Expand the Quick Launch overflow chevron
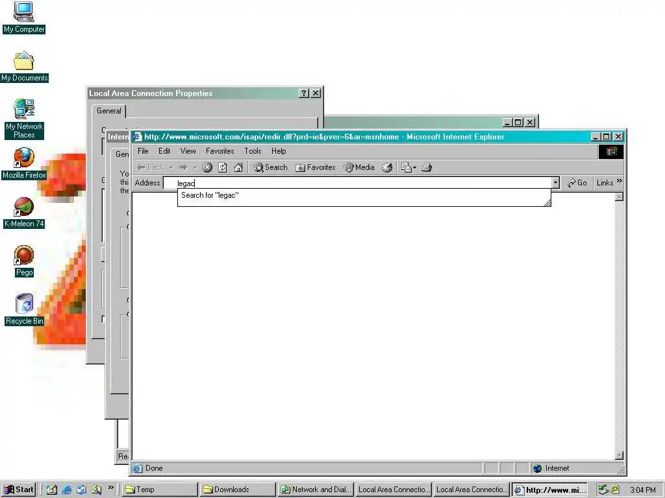The image size is (665, 498). point(110,488)
